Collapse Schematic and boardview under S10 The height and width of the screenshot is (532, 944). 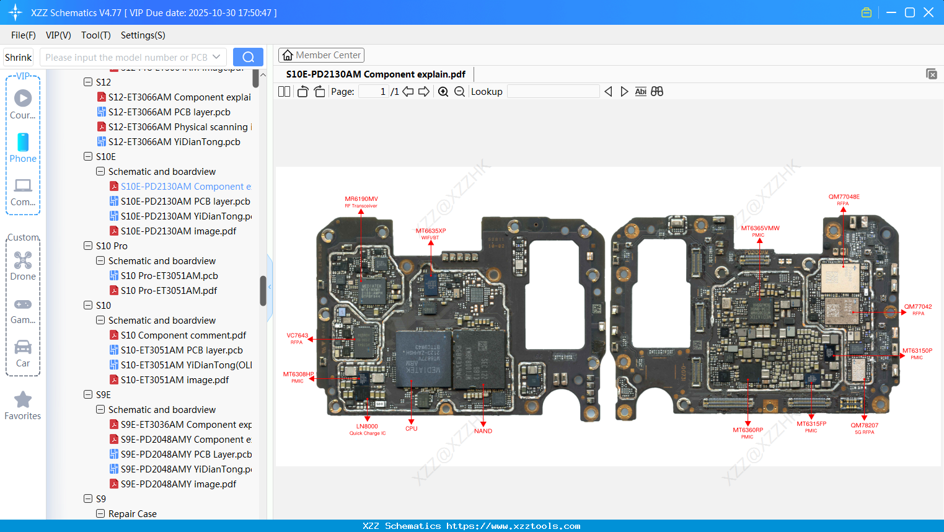(100, 320)
